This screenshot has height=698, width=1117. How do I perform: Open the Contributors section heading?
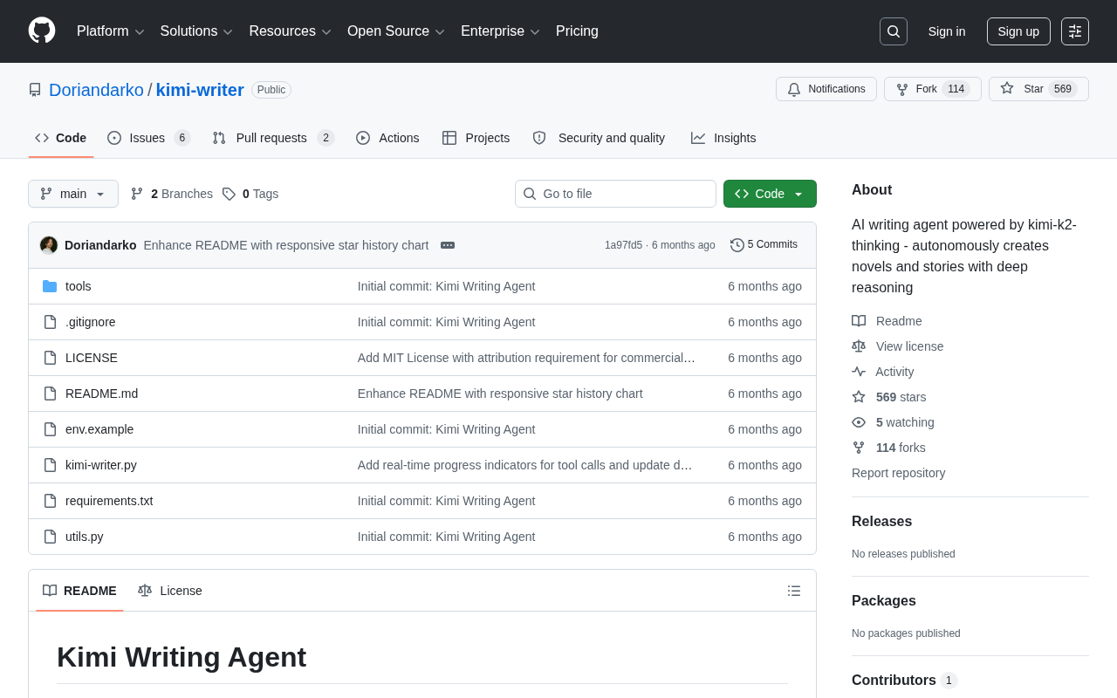pyautogui.click(x=904, y=681)
